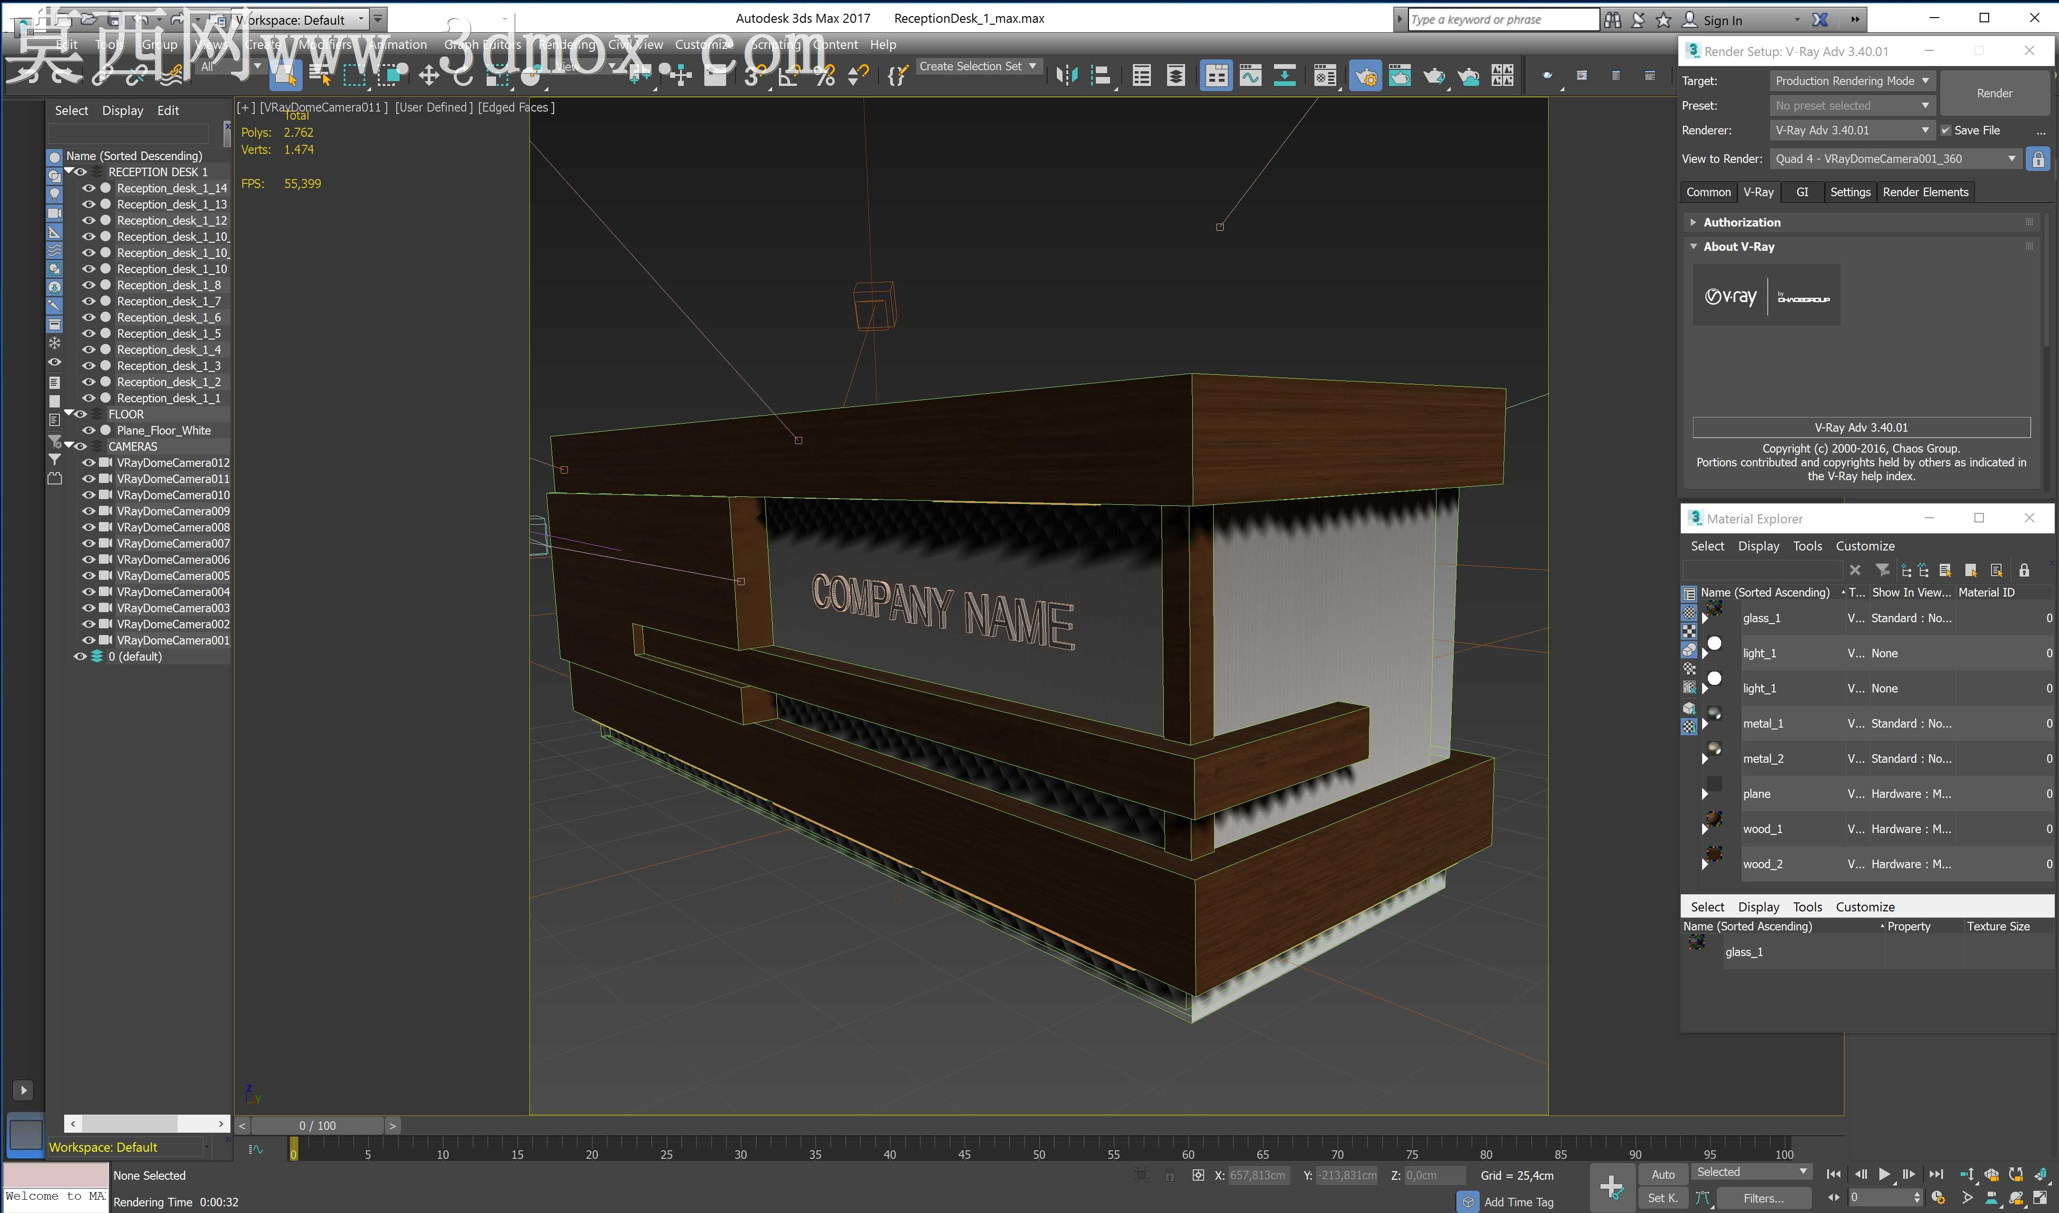Toggle Percent Snap in the main toolbar
This screenshot has width=2059, height=1213.
[824, 76]
